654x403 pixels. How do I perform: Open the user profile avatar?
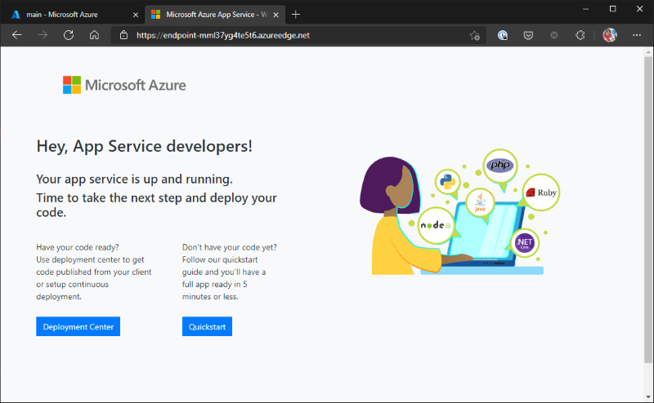[x=610, y=35]
